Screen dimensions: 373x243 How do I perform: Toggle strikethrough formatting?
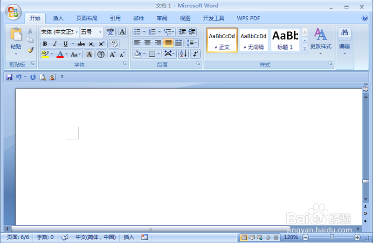click(81, 44)
